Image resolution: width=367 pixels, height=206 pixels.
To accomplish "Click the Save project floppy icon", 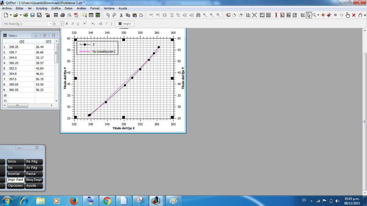I will tap(32, 15).
